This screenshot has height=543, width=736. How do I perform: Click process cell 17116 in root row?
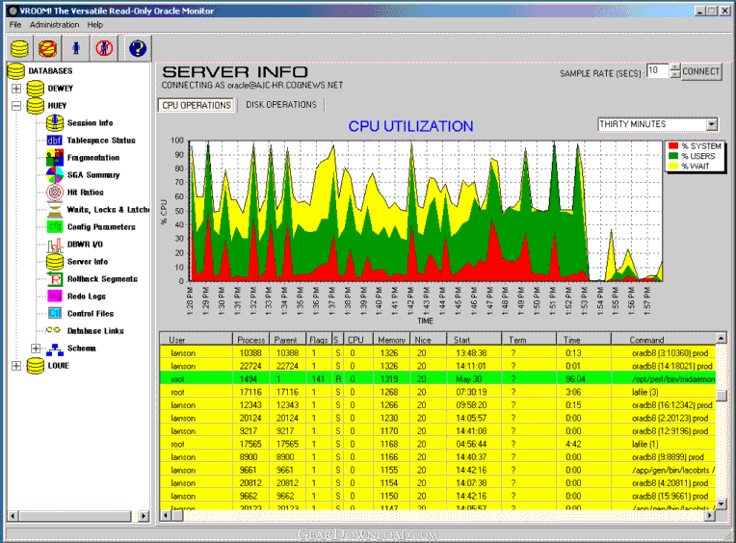(250, 392)
